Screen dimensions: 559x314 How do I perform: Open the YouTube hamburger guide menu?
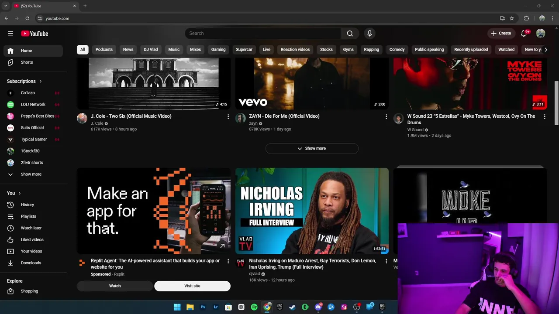10,33
